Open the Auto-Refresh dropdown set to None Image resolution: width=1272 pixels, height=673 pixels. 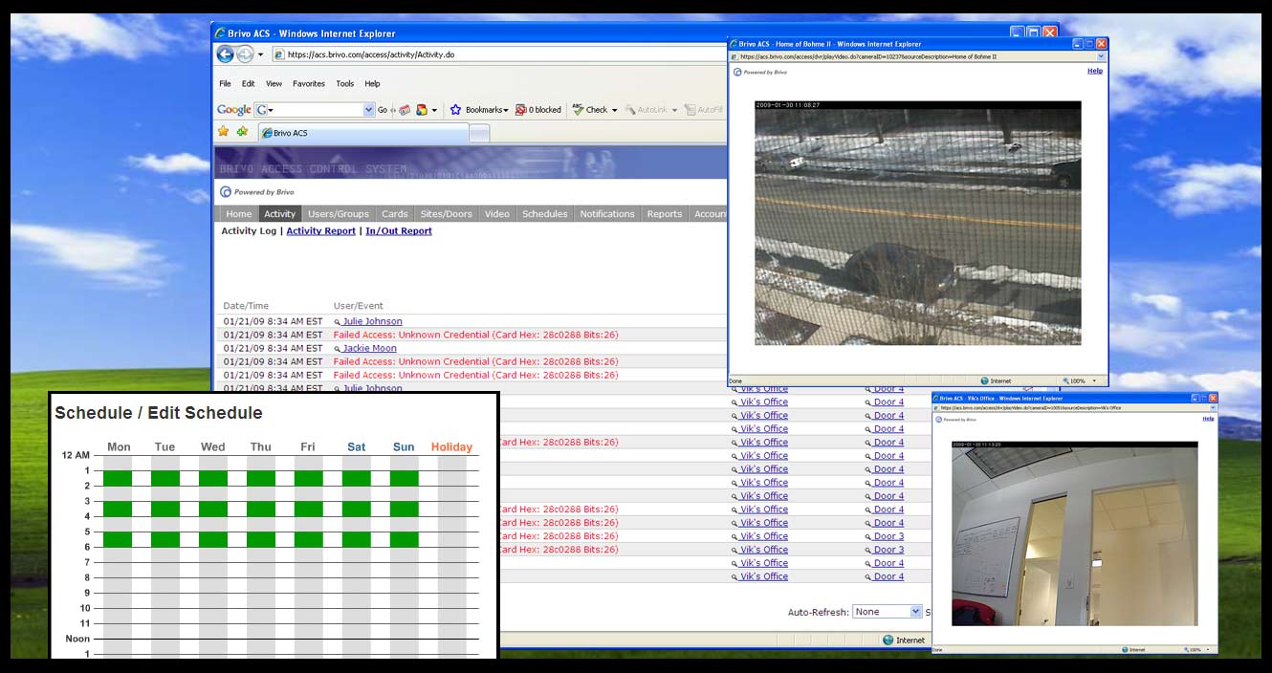[888, 612]
